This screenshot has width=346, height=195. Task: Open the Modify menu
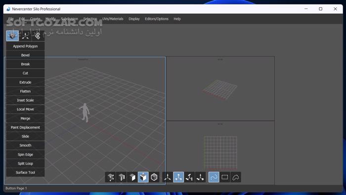coord(50,19)
